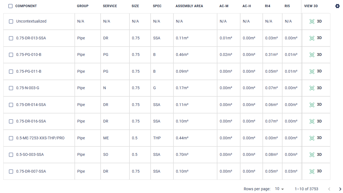View 0.5-ME-7253-XXS-THP/PRO in 3D
This screenshot has width=343, height=193.
pyautogui.click(x=316, y=138)
